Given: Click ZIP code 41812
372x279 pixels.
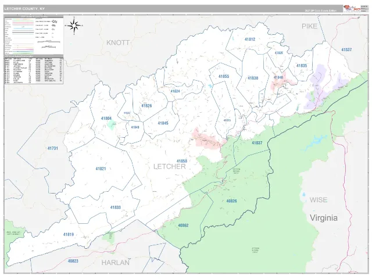Looking at the screenshot, I should coord(250,40).
